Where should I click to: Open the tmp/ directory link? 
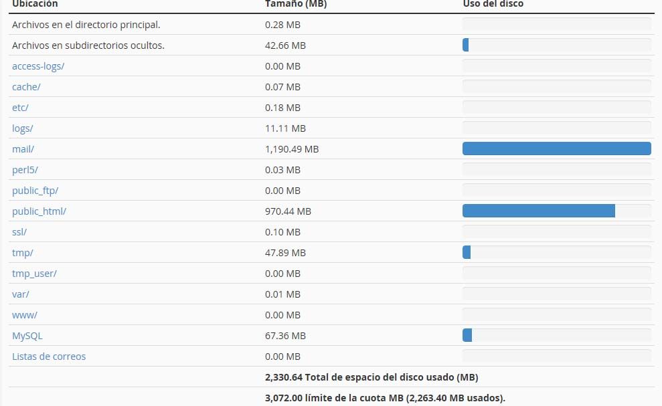pyautogui.click(x=22, y=253)
